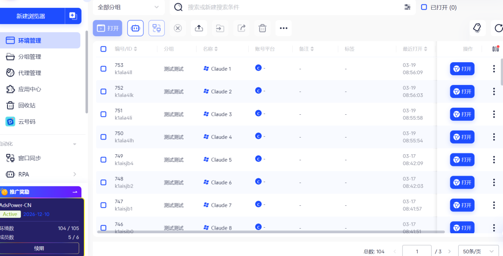Click the arrow on 推广奖励 banner
This screenshot has width=503, height=256.
click(x=75, y=192)
